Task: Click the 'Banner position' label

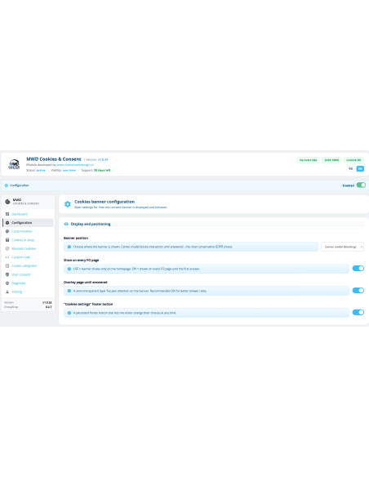Action: point(76,238)
